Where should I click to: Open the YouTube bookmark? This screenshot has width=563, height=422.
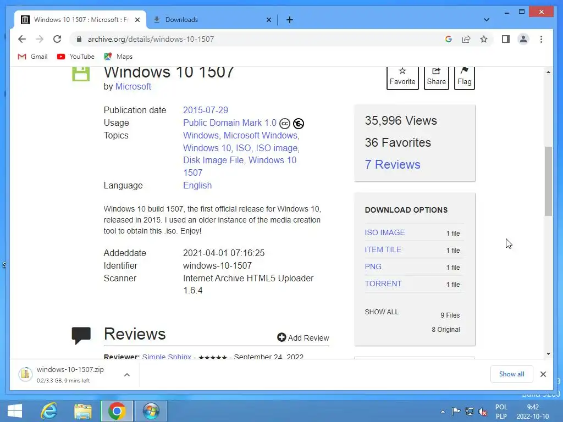pos(75,57)
